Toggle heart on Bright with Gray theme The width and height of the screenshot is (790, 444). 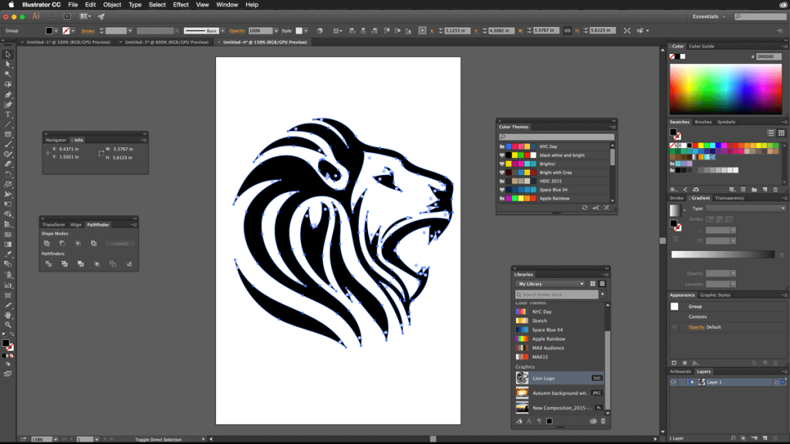point(501,173)
